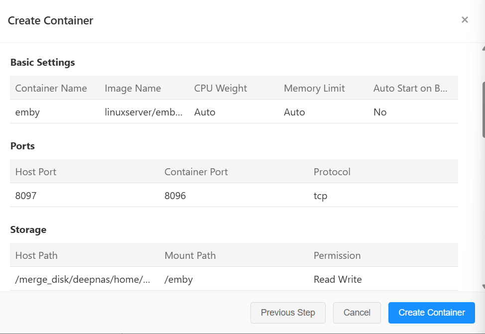Select the linuxserver image name cell

coord(139,112)
